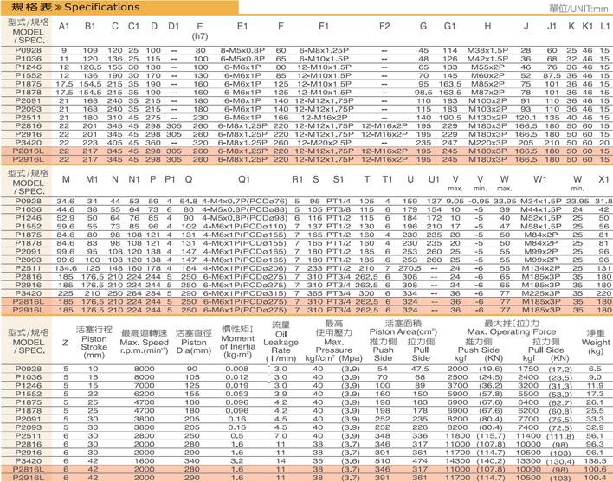The image size is (613, 482).
Task: Click the "6-M6x1P(PCDø315)" cell
Action: click(x=244, y=293)
